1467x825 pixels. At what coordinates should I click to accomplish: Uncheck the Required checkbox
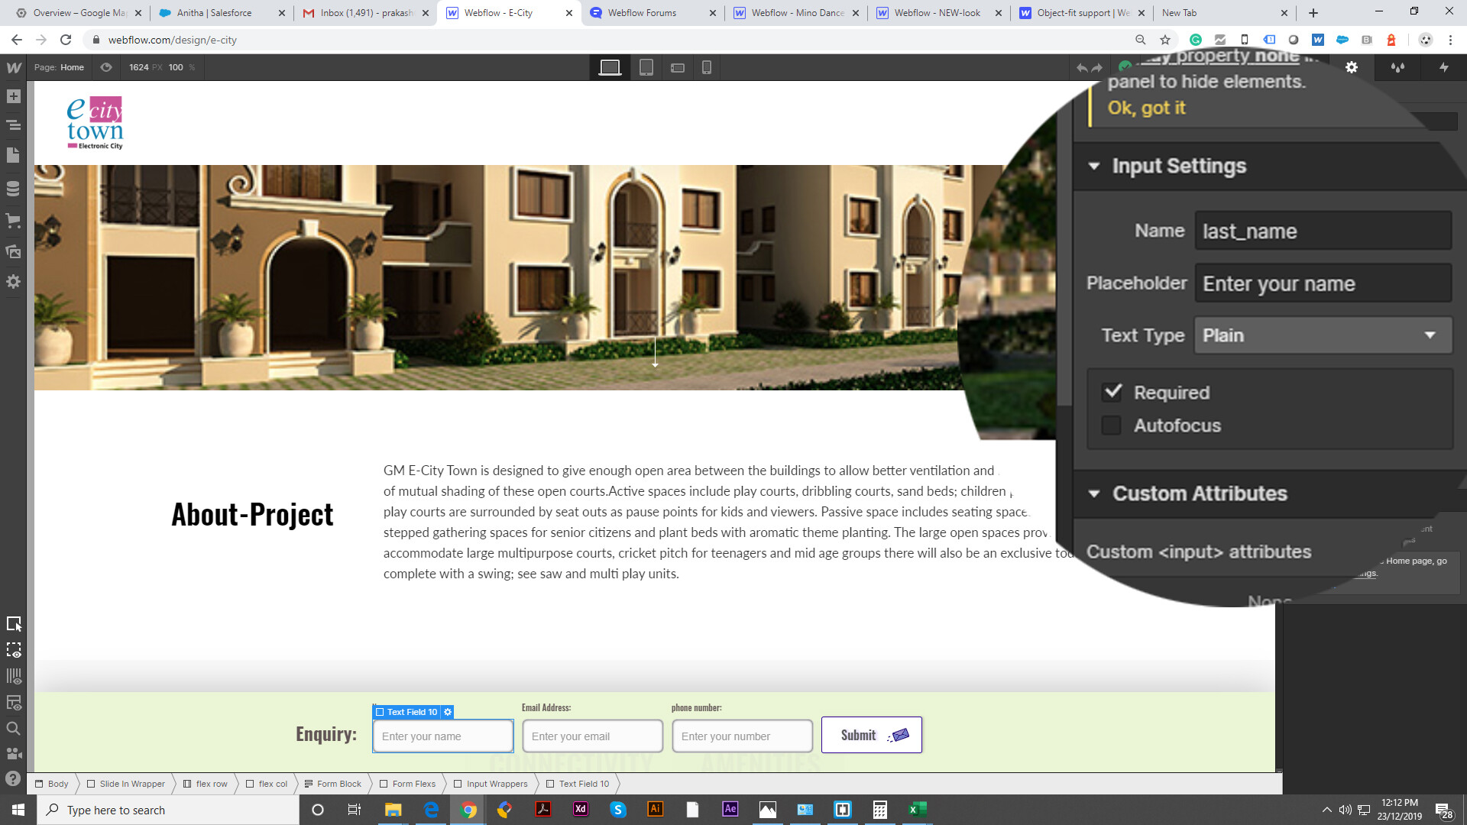tap(1112, 392)
